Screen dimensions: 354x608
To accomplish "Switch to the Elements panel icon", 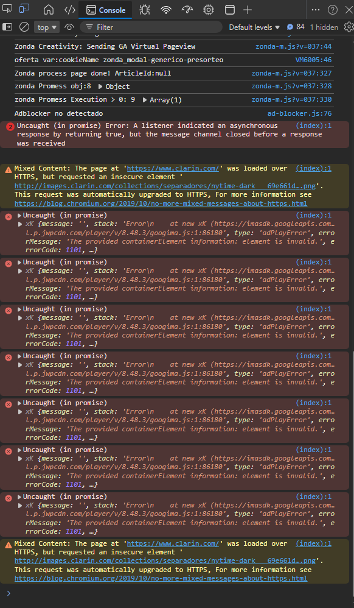I will [x=70, y=10].
